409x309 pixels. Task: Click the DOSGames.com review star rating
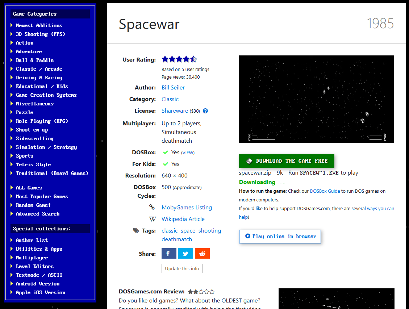[201, 292]
